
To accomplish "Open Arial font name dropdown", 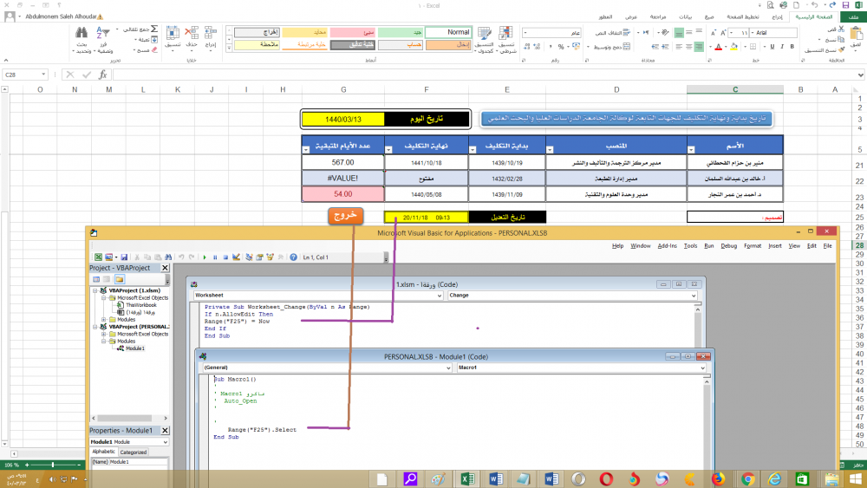I will (752, 33).
